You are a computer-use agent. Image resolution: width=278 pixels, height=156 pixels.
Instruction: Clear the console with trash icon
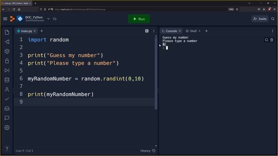pyautogui.click(x=271, y=40)
